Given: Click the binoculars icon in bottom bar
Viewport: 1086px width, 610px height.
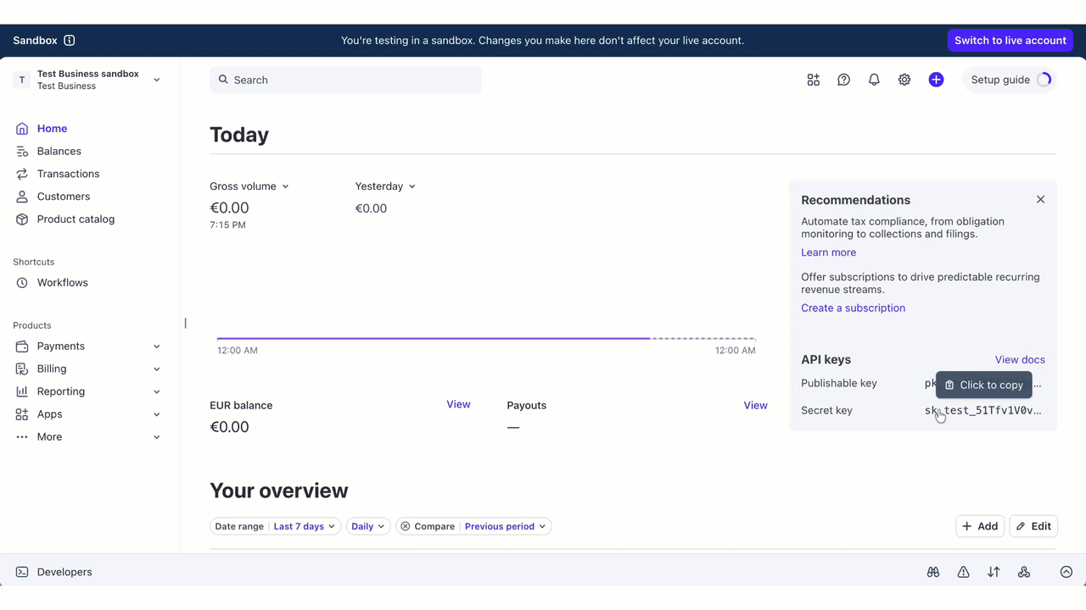Looking at the screenshot, I should [x=933, y=572].
